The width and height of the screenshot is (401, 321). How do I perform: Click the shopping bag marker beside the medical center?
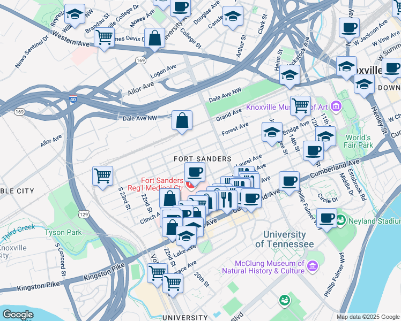(x=169, y=199)
